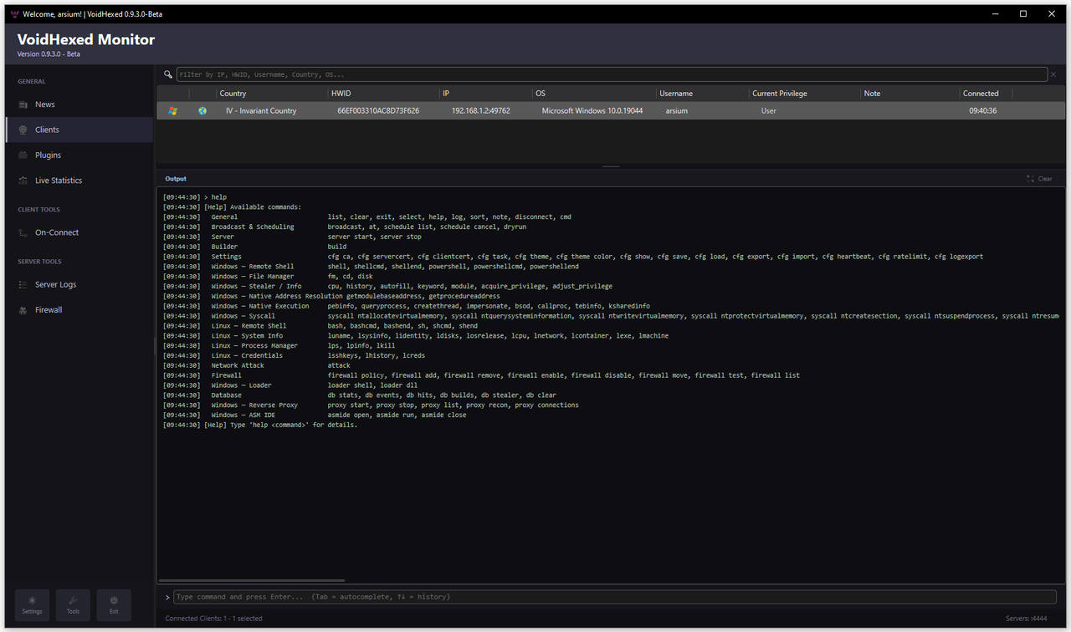The width and height of the screenshot is (1071, 632).
Task: Click the search magnifier icon
Action: tap(168, 74)
